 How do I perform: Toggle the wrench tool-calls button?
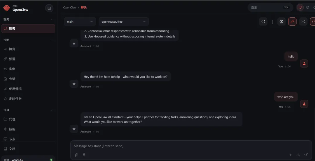pos(292,22)
